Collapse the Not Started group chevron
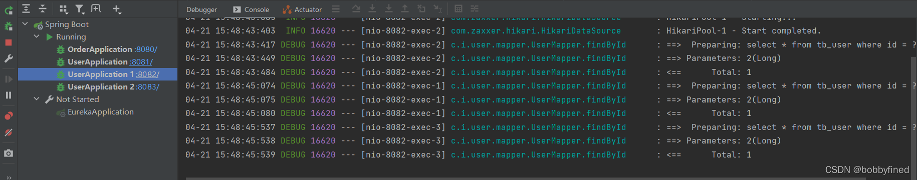Viewport: 917px width, 180px height. [x=37, y=98]
